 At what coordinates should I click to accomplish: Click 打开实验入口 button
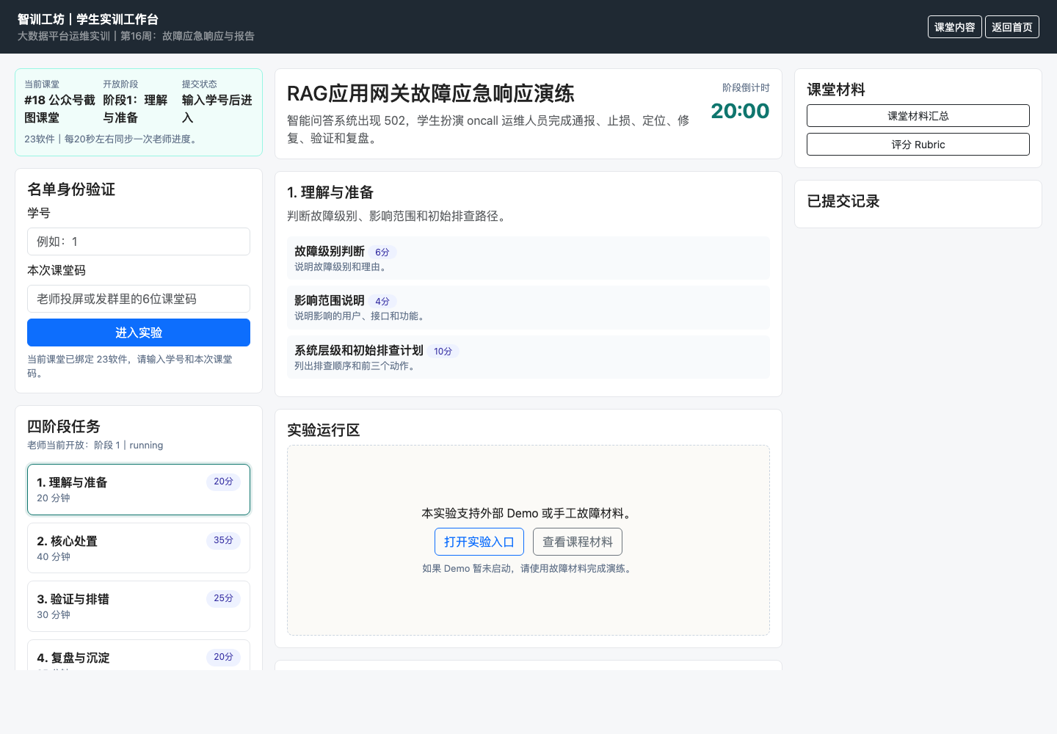(479, 542)
